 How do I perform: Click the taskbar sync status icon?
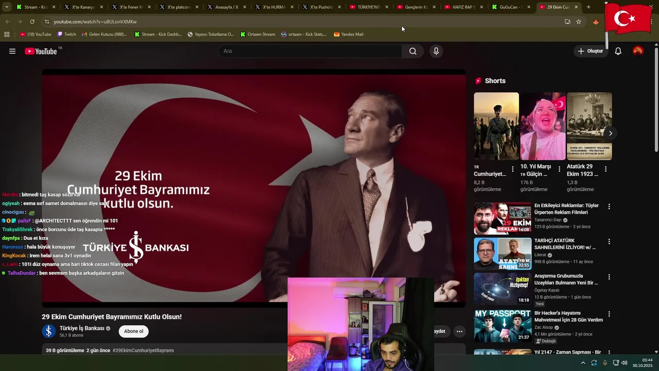(x=594, y=363)
